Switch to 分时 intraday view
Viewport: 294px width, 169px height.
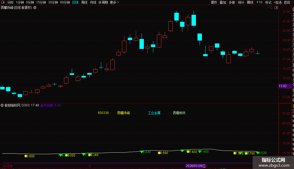click(10, 2)
